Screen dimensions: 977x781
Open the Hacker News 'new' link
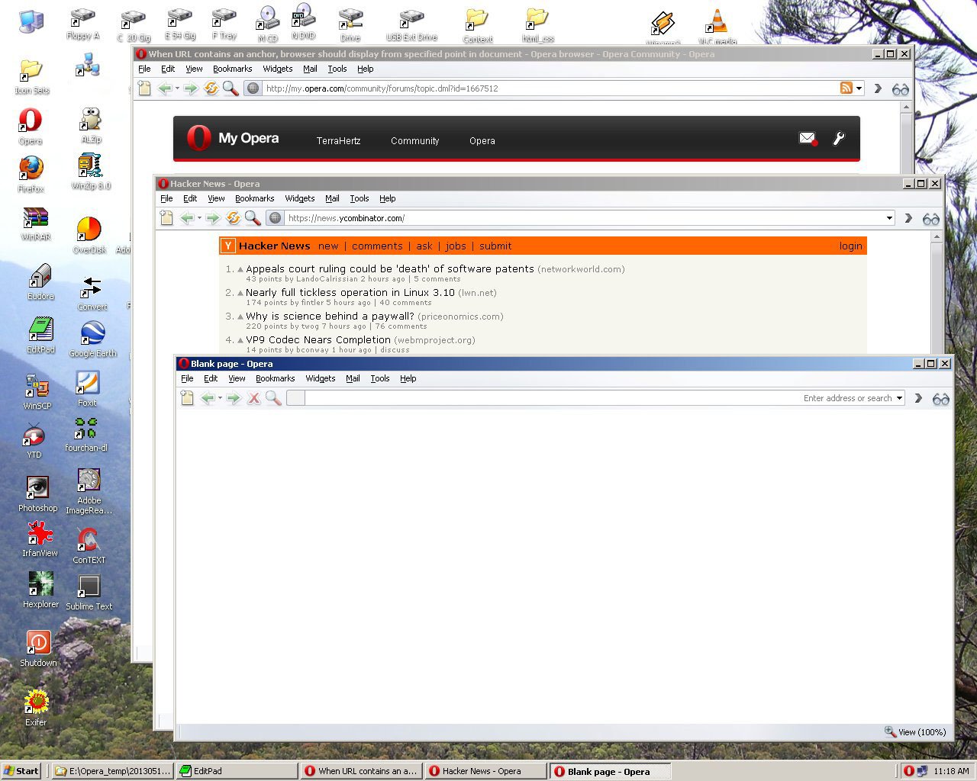coord(328,246)
